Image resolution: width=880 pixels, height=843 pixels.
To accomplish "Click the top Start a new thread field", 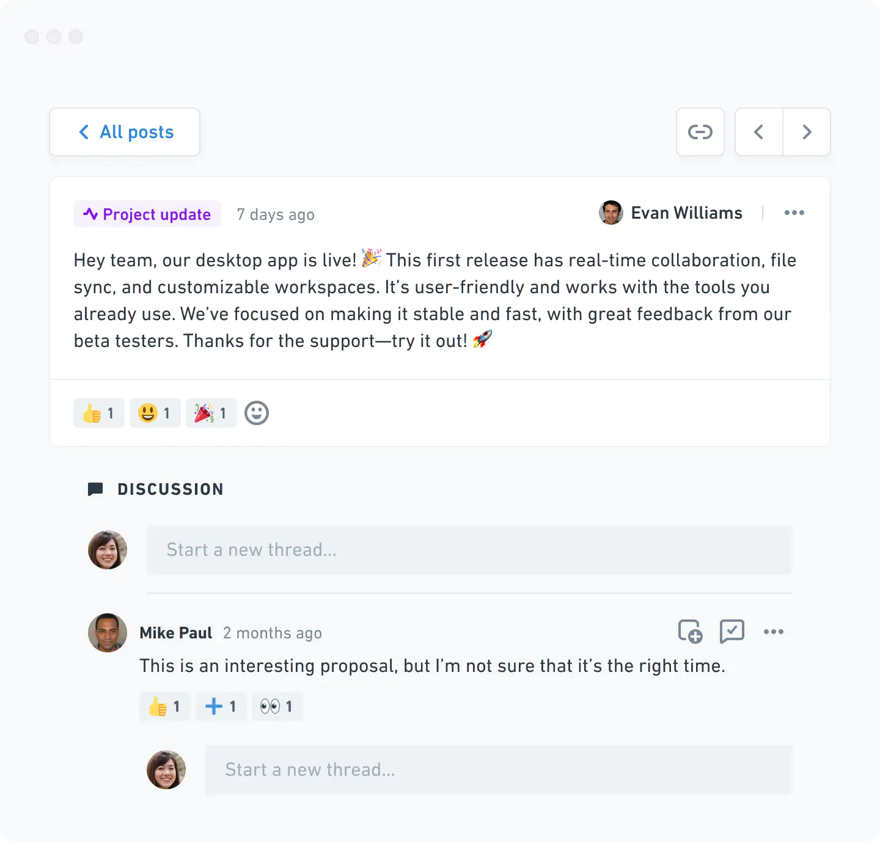I will [469, 550].
